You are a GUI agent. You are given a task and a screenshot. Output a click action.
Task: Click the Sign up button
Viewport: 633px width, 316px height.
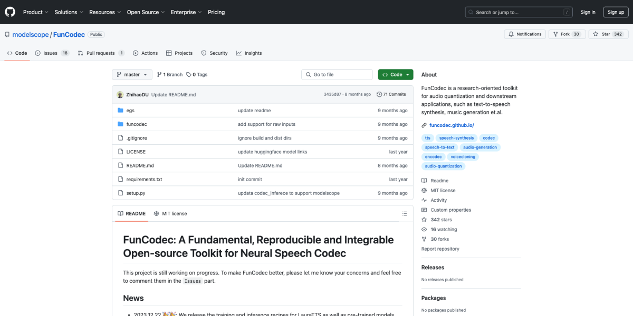(x=616, y=12)
